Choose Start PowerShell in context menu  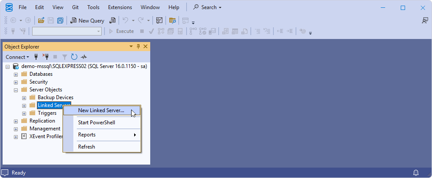[96, 123]
